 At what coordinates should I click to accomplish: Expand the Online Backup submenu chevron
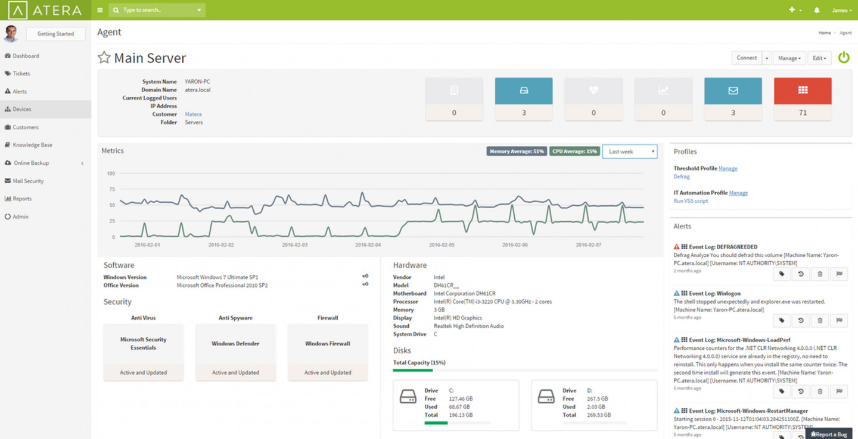pos(82,163)
